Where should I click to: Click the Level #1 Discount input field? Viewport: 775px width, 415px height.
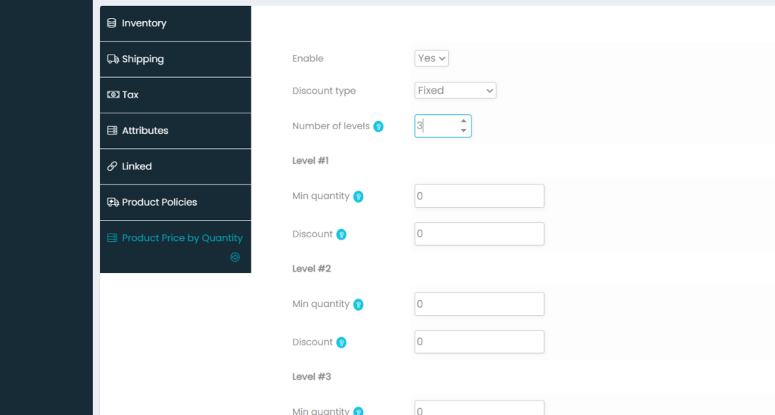[x=479, y=234]
